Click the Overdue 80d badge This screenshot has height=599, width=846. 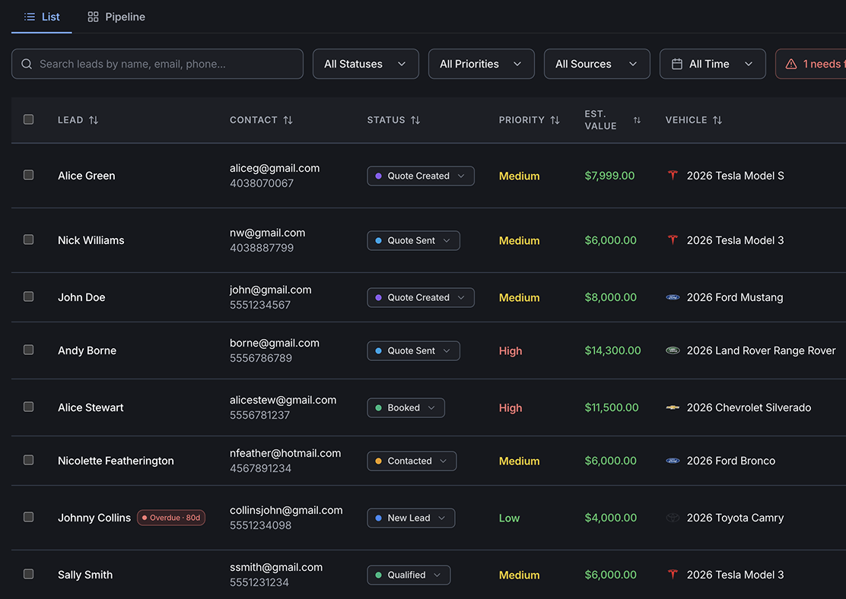click(171, 518)
